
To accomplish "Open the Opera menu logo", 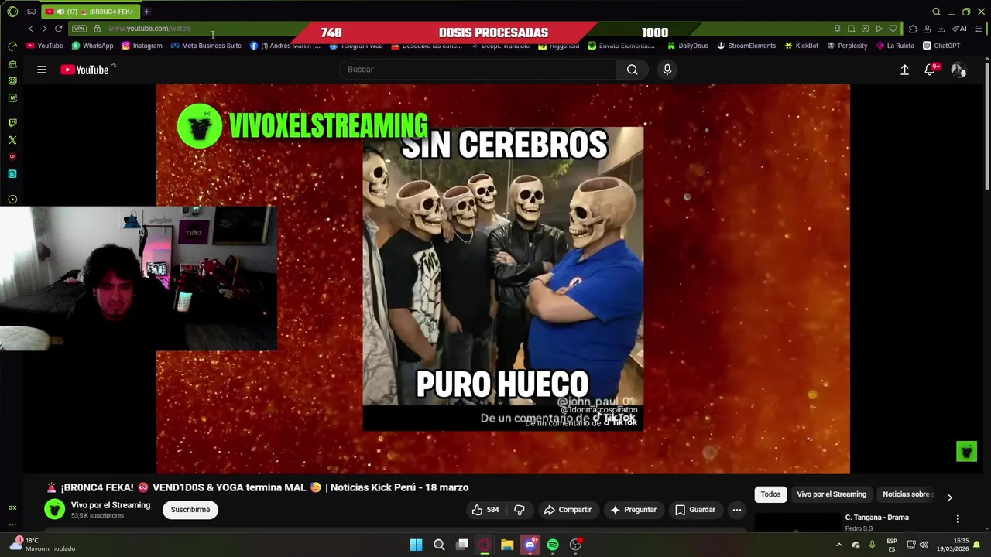I will [x=12, y=12].
